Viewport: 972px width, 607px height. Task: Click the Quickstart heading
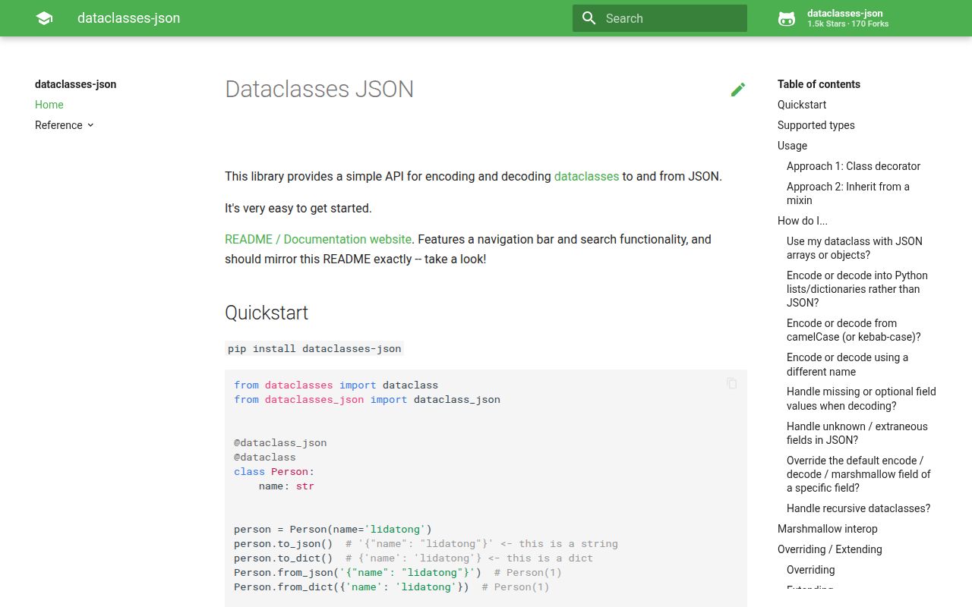pyautogui.click(x=267, y=313)
